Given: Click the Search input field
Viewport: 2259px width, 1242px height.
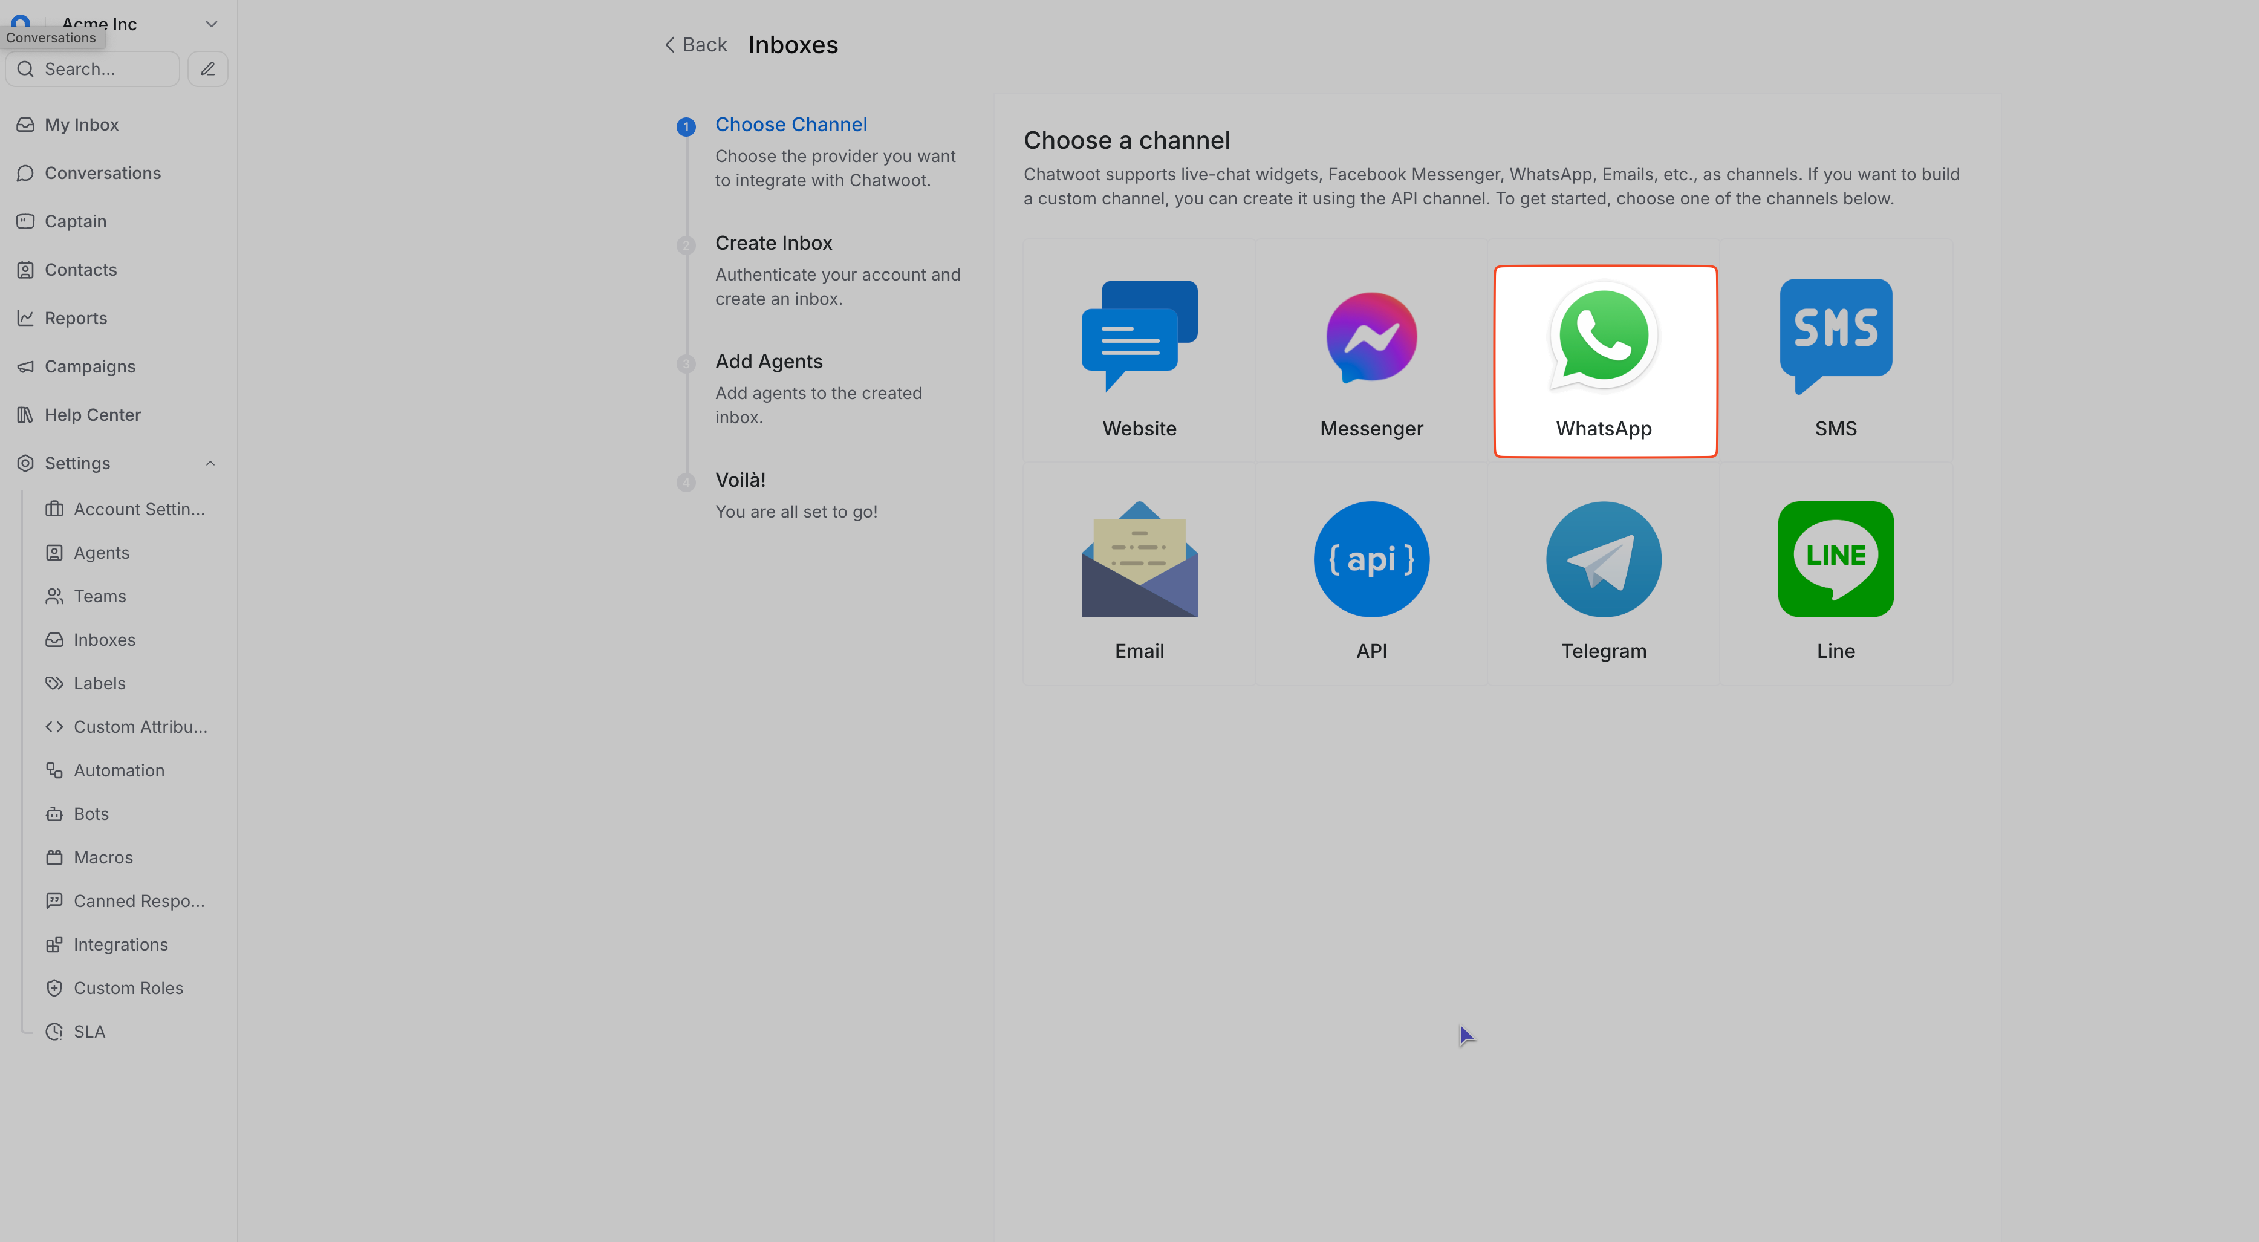Looking at the screenshot, I should (x=92, y=68).
